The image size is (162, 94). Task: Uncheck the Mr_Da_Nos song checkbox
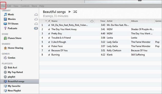click(x=49, y=25)
